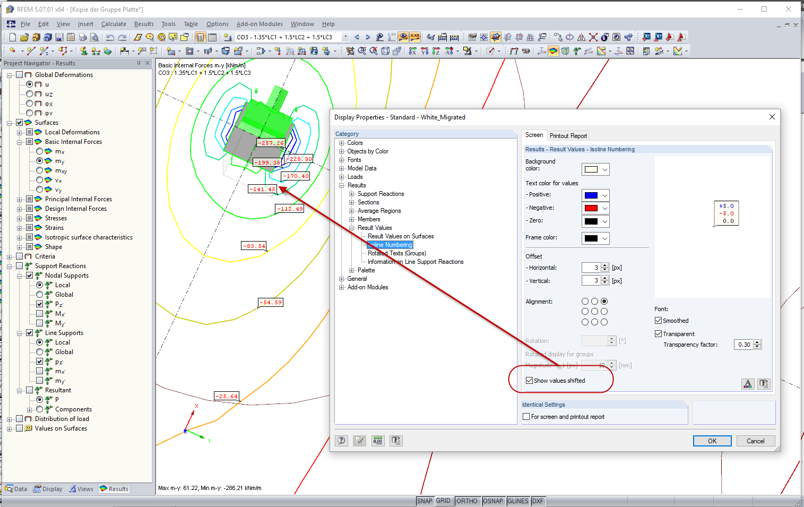Open the Calculate menu
804x507 pixels.
point(114,24)
